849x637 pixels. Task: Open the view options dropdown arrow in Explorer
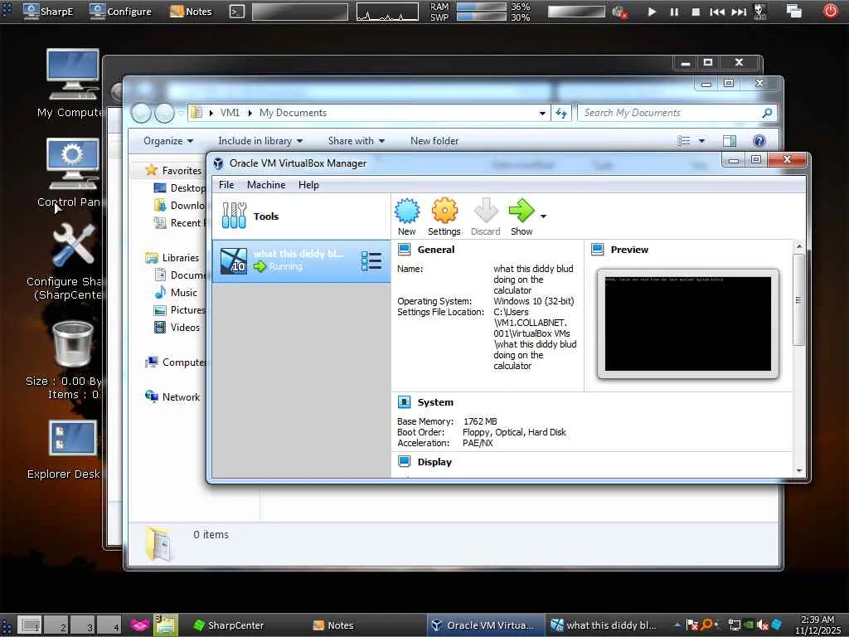[701, 141]
